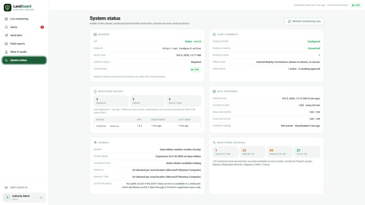365x205 pixels.
Task: Click the What-If studio flask icon
Action: (6, 52)
